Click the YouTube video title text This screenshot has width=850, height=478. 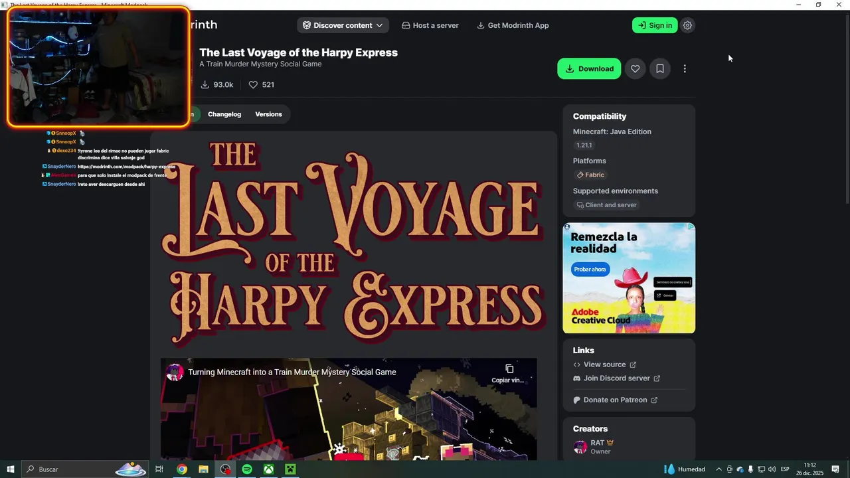point(292,372)
